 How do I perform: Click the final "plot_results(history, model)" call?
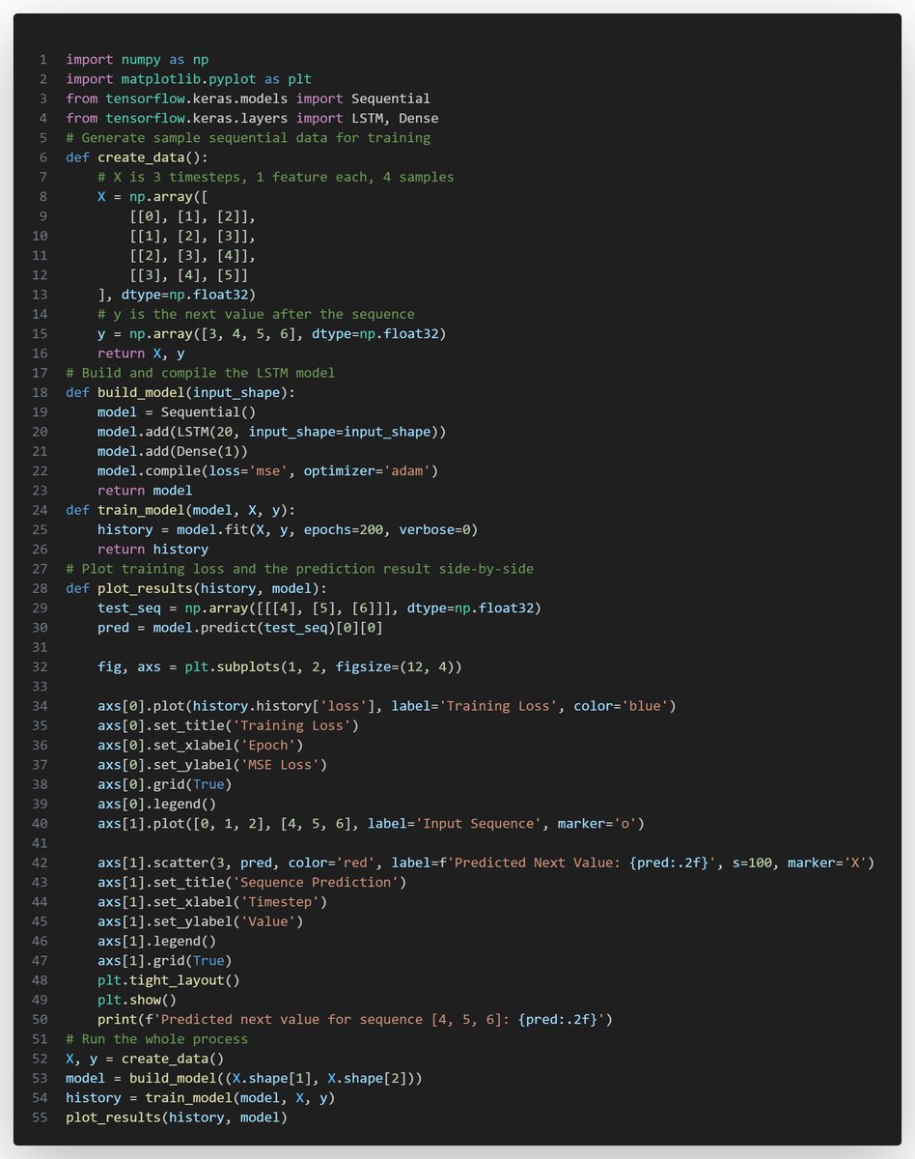coord(176,1117)
